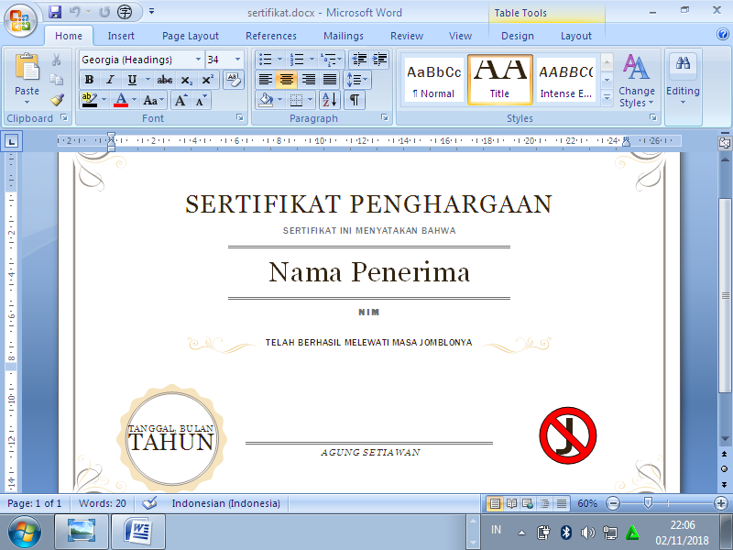This screenshot has width=733, height=550.
Task: Toggle show paragraph marks
Action: pyautogui.click(x=353, y=100)
